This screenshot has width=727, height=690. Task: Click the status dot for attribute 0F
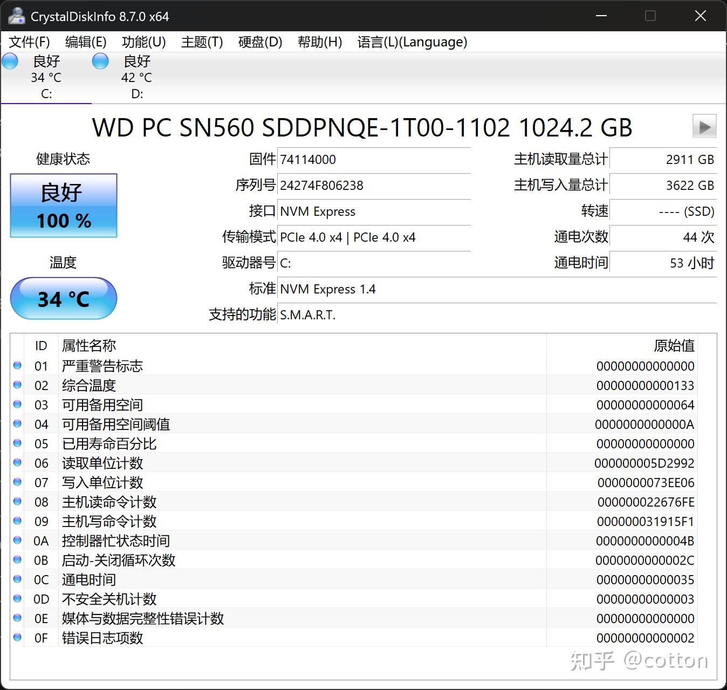[x=17, y=637]
